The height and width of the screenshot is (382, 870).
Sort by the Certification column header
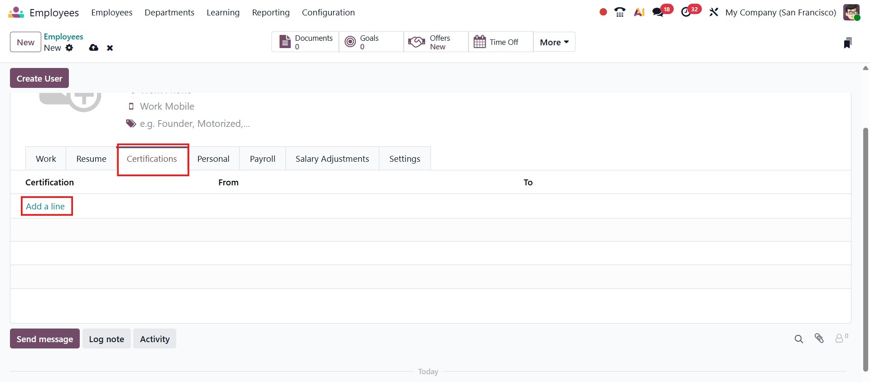tap(49, 182)
